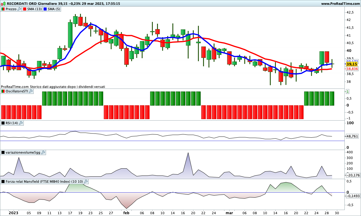Click the 41,5 price axis label

(x=350, y=28)
